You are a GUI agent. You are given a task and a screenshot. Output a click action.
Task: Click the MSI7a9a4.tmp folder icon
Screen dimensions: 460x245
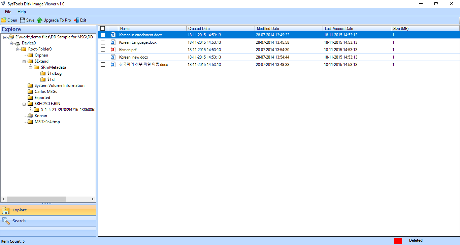pos(30,122)
